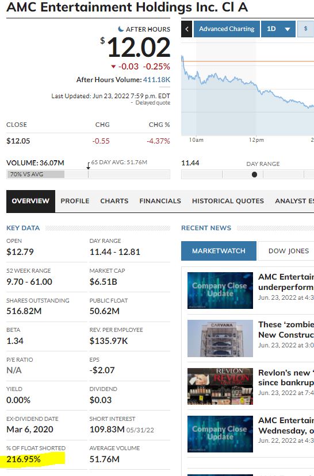Image resolution: width=314 pixels, height=476 pixels.
Task: Click the left chevron beside Advanced Charting
Action: coord(186,29)
